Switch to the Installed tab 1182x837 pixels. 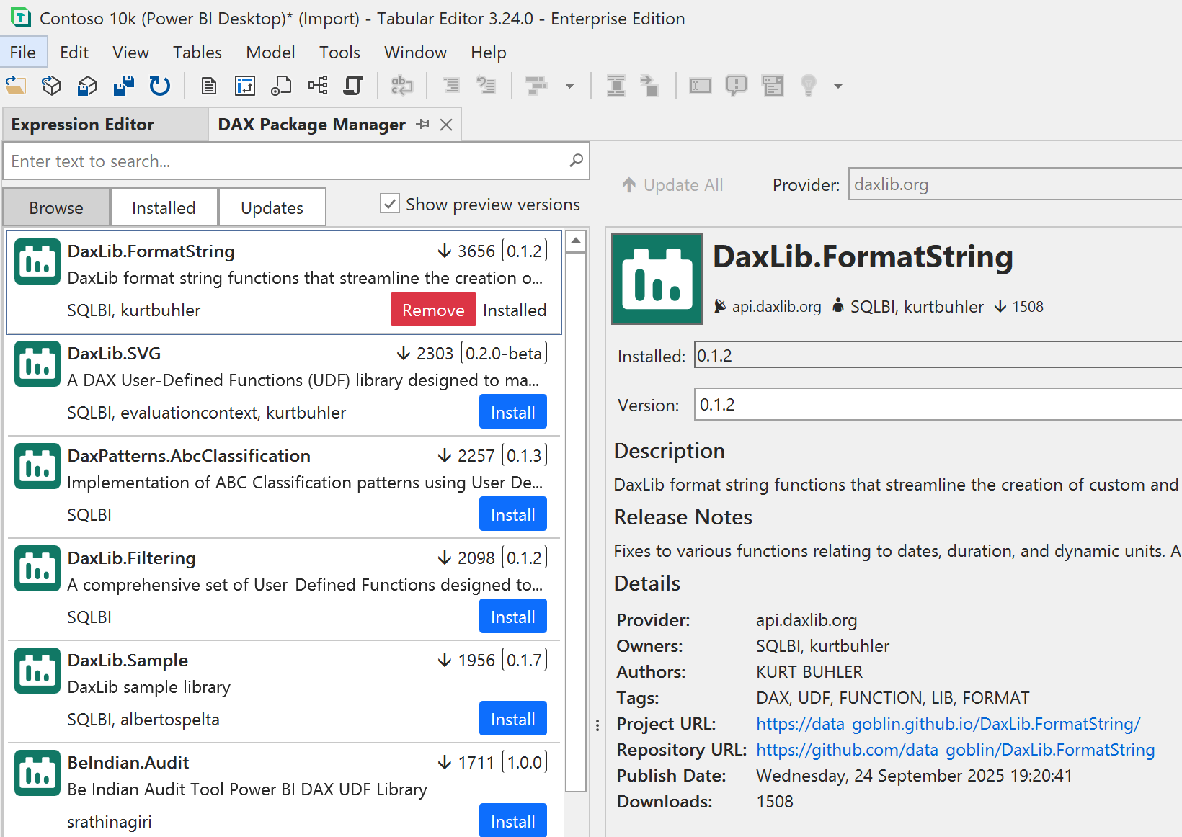click(x=164, y=207)
